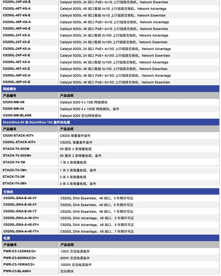Click description C9200L 堆叠套件备件
221x276 pixels.
[x=76, y=142]
